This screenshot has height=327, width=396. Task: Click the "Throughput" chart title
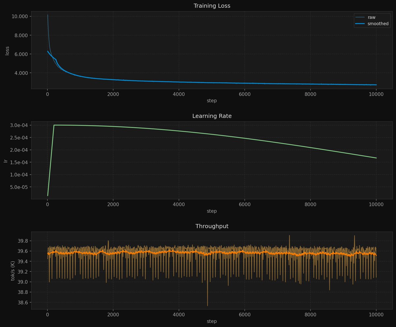tap(212, 226)
